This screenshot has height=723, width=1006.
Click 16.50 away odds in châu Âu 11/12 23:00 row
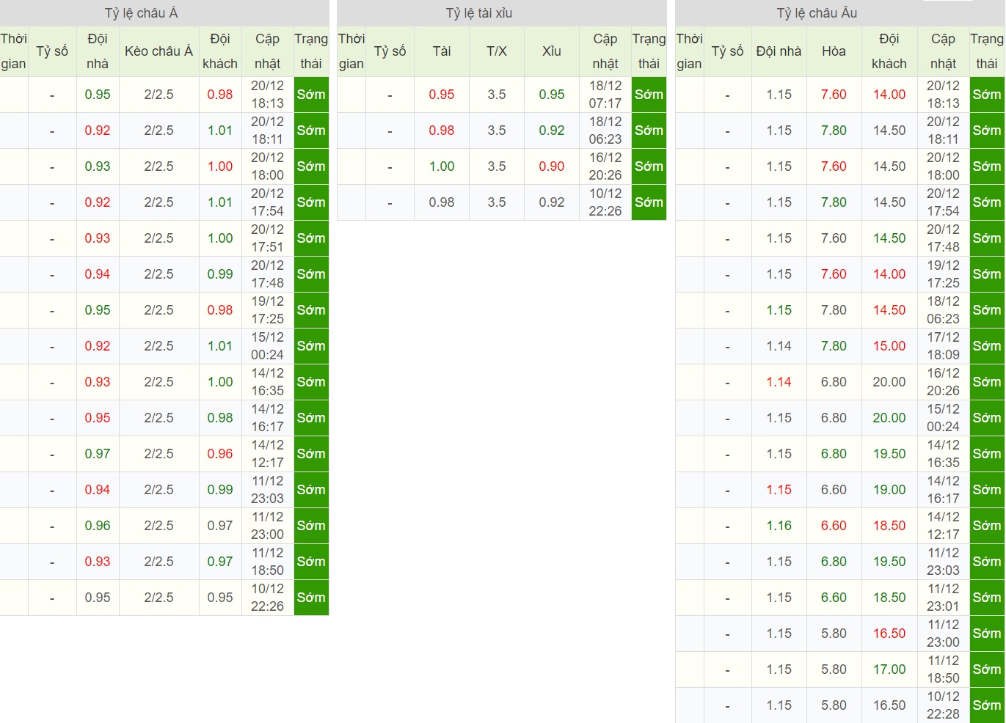pyautogui.click(x=889, y=634)
